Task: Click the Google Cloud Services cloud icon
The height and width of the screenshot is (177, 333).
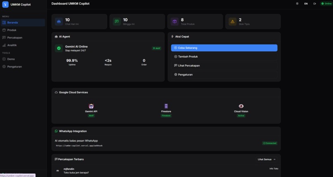Action: [x=56, y=92]
